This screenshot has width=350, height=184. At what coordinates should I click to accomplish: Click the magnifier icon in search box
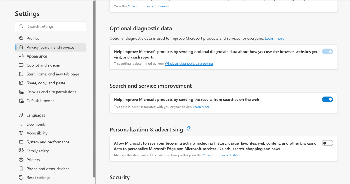pyautogui.click(x=21, y=26)
